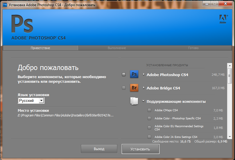
Task: Select the Приветствие step tab
Action: click(x=40, y=48)
